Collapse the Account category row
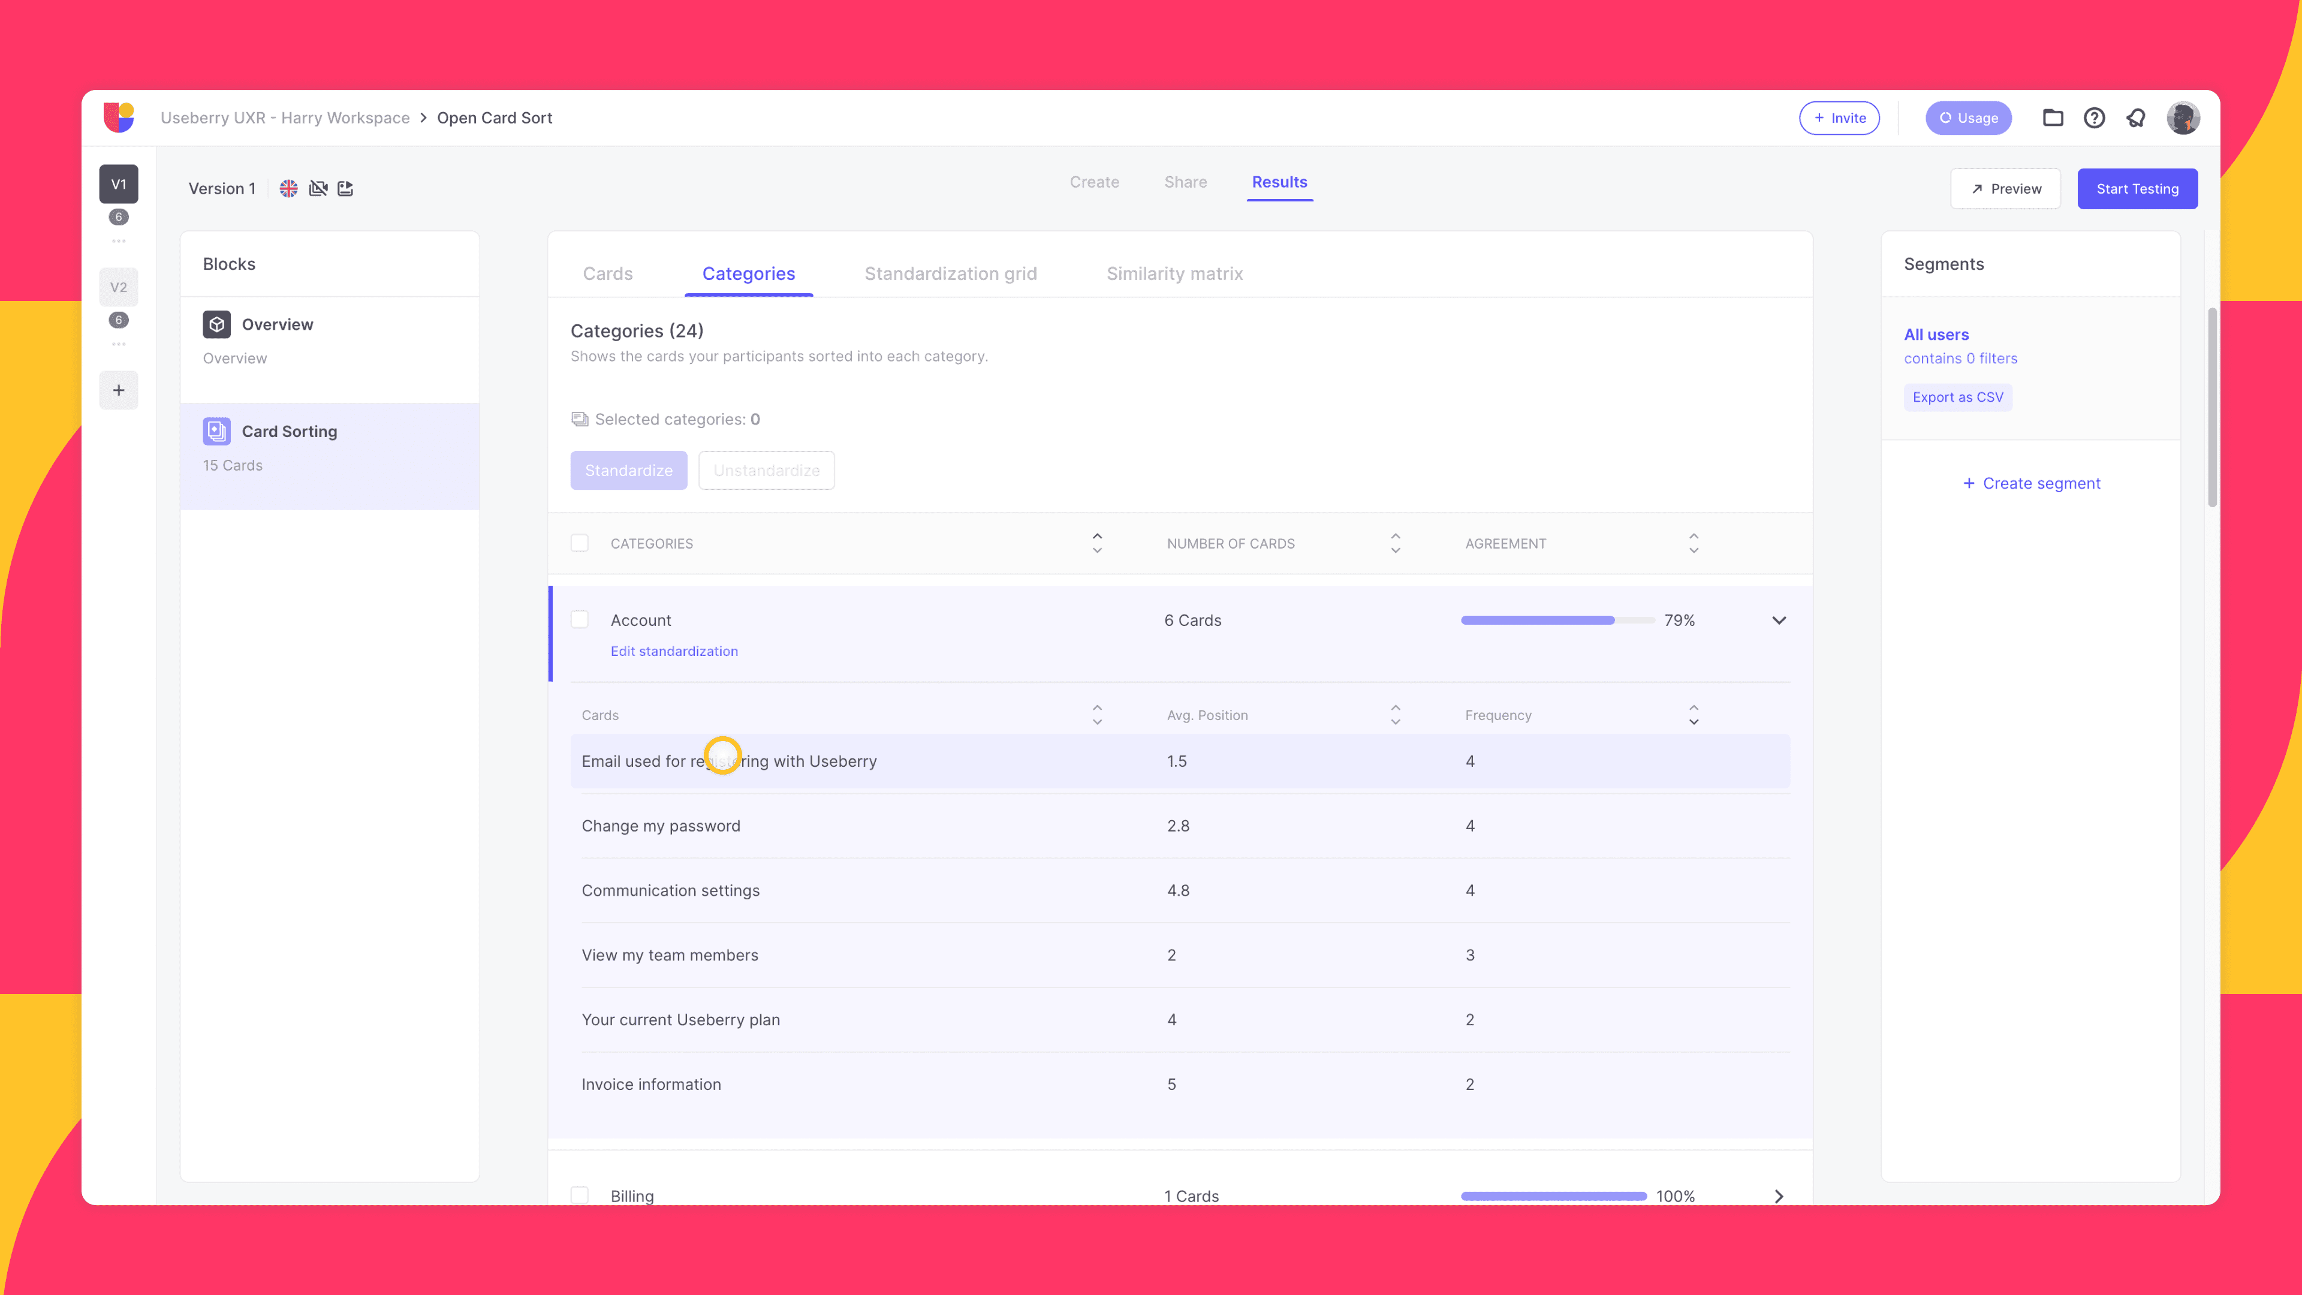The width and height of the screenshot is (2302, 1295). [x=1778, y=619]
